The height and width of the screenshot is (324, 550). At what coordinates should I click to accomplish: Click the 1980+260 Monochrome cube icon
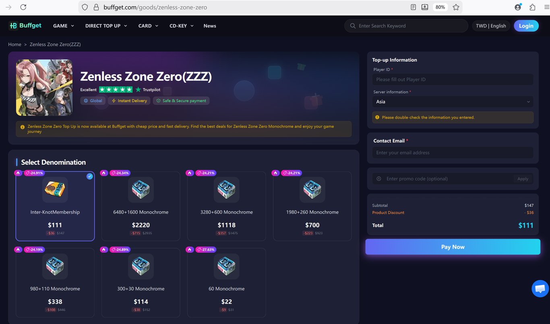click(312, 190)
